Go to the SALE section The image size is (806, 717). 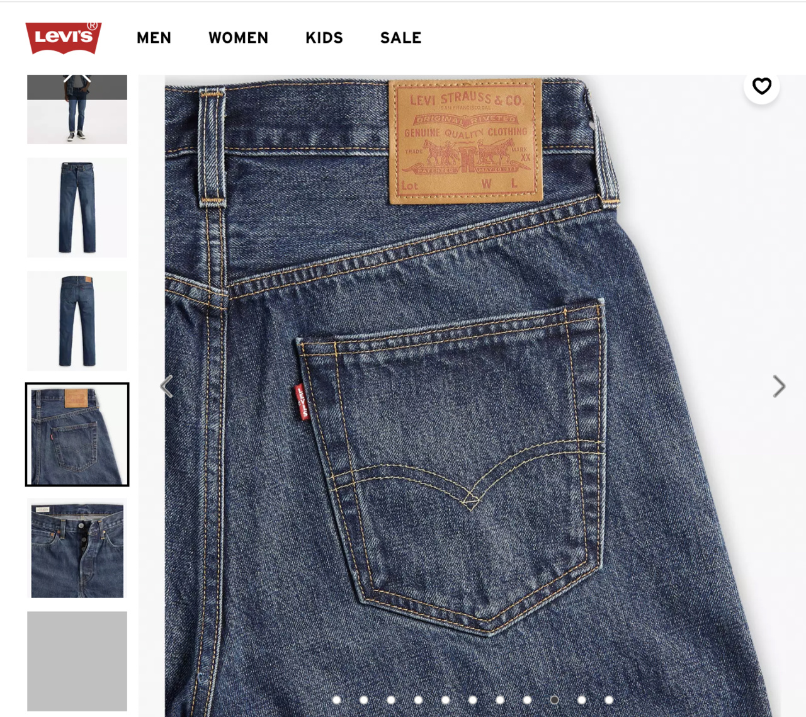pos(400,38)
